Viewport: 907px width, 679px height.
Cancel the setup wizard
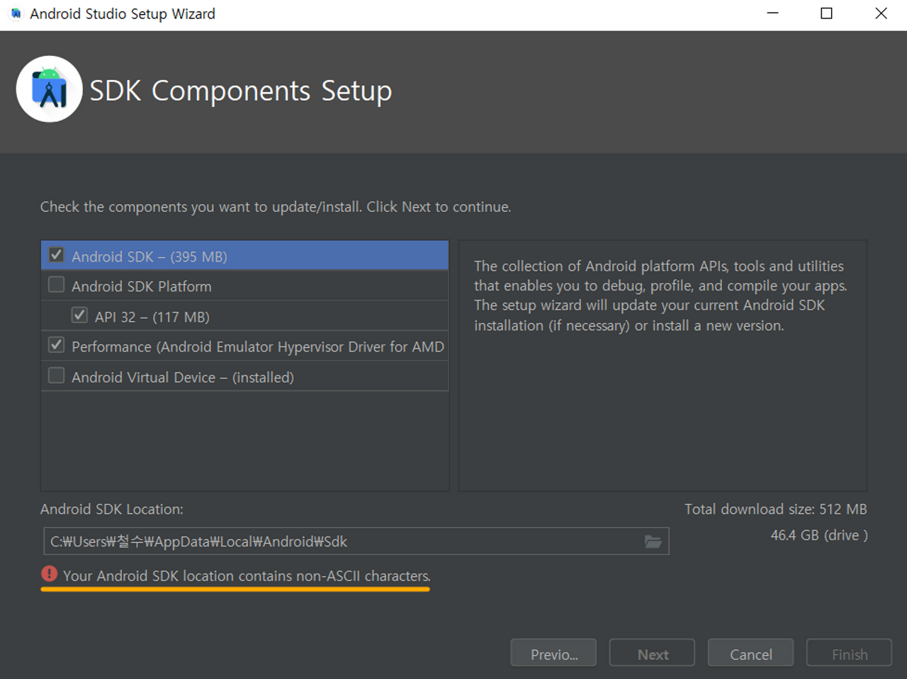pyautogui.click(x=750, y=653)
